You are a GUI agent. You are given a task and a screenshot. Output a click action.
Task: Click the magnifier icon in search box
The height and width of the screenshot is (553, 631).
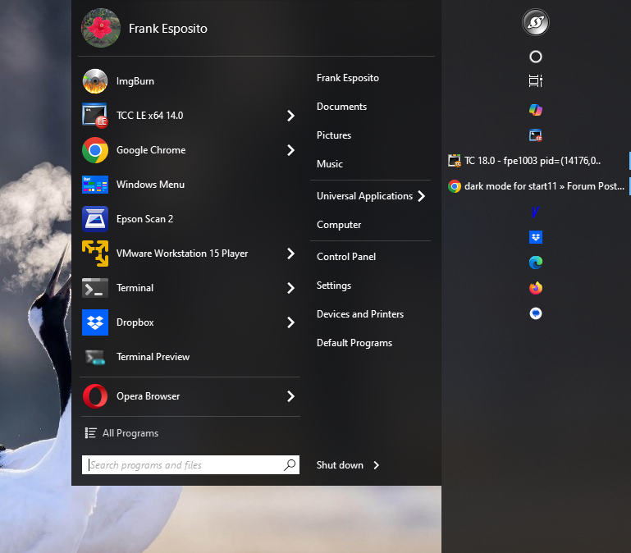290,465
